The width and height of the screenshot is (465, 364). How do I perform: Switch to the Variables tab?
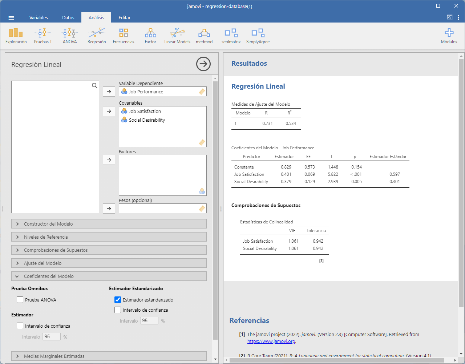39,17
